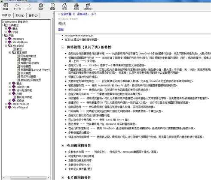Collapse the 卡片视图的特性 section

(63, 177)
